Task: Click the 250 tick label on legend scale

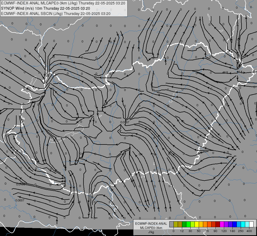Action: pos(241,231)
